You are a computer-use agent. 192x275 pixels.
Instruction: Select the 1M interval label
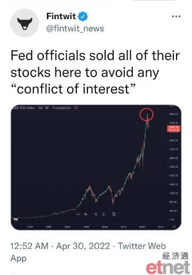40,107
